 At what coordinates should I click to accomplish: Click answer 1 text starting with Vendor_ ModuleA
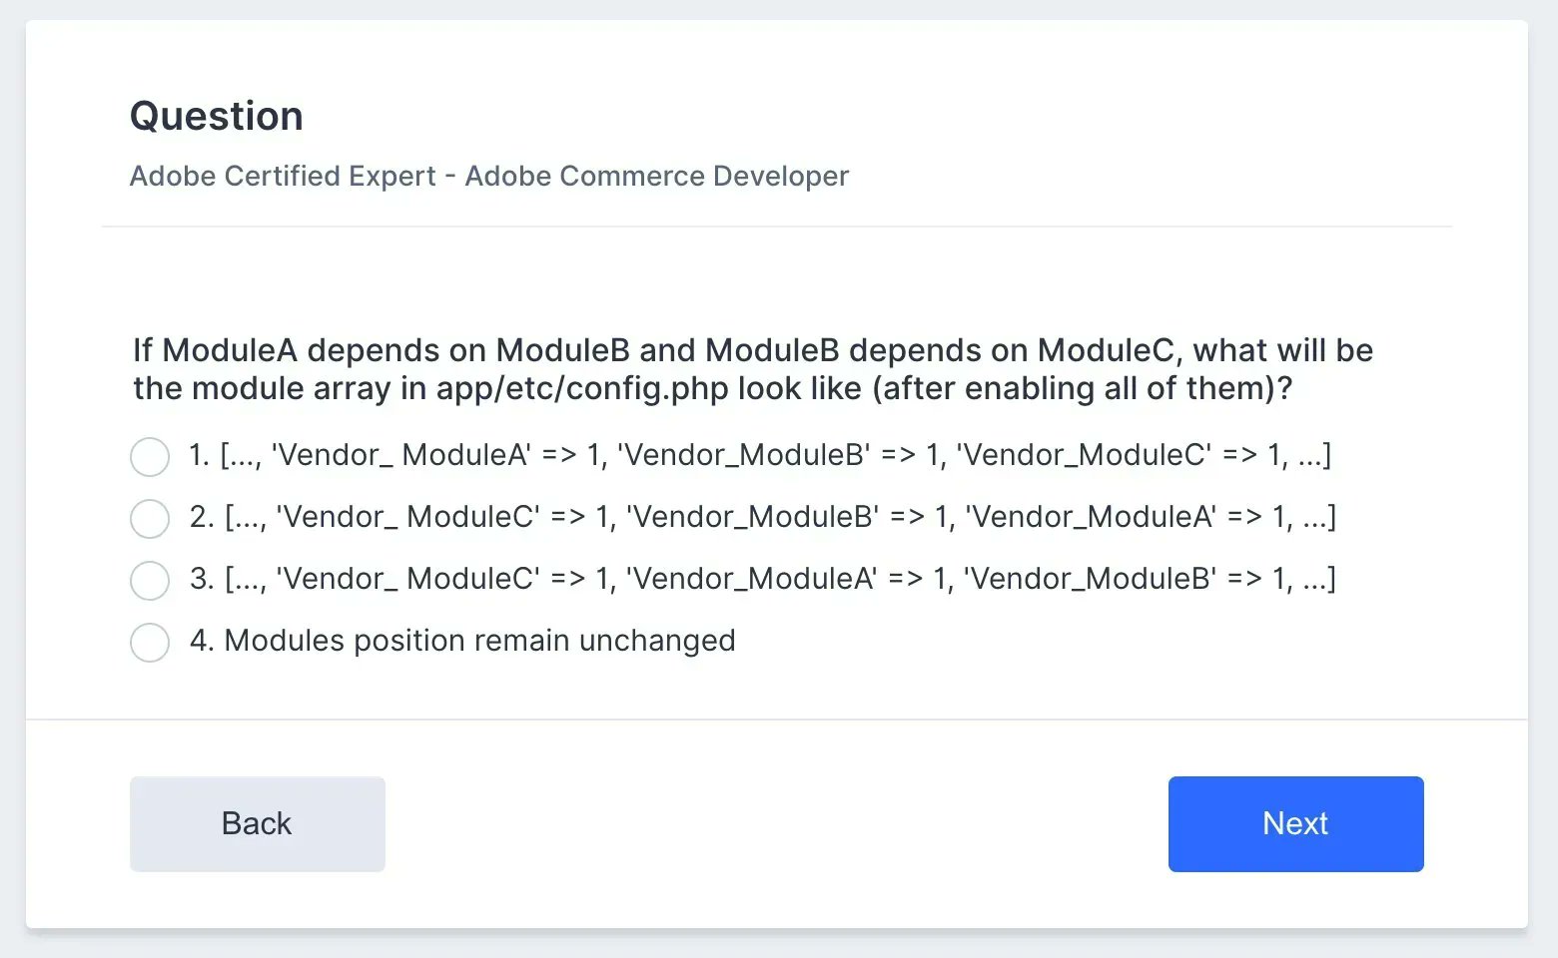click(759, 455)
